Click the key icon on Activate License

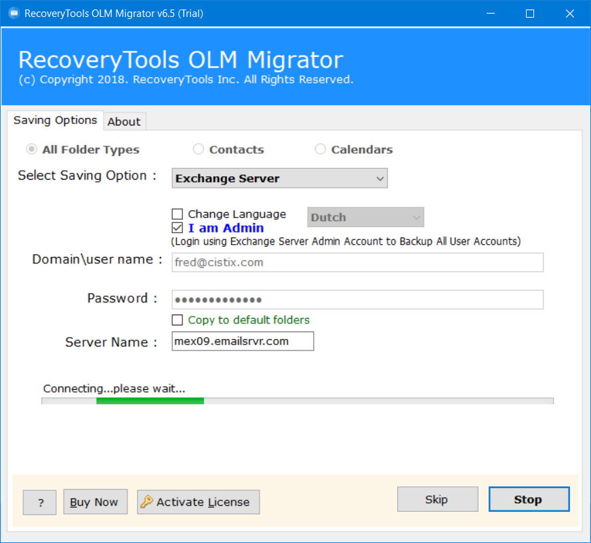pos(146,502)
